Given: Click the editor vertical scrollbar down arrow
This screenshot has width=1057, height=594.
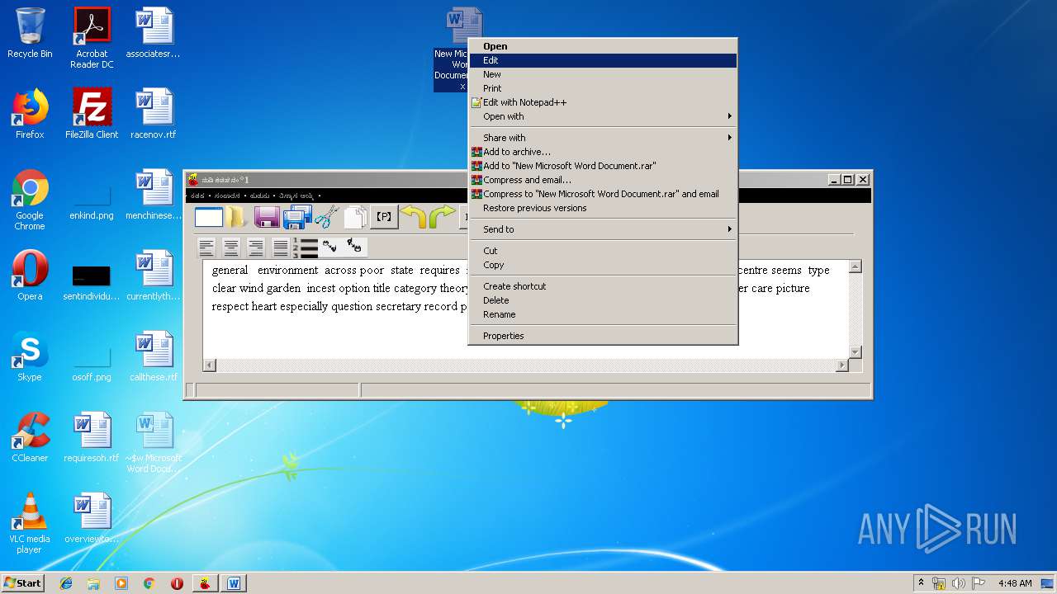Looking at the screenshot, I should [x=856, y=352].
